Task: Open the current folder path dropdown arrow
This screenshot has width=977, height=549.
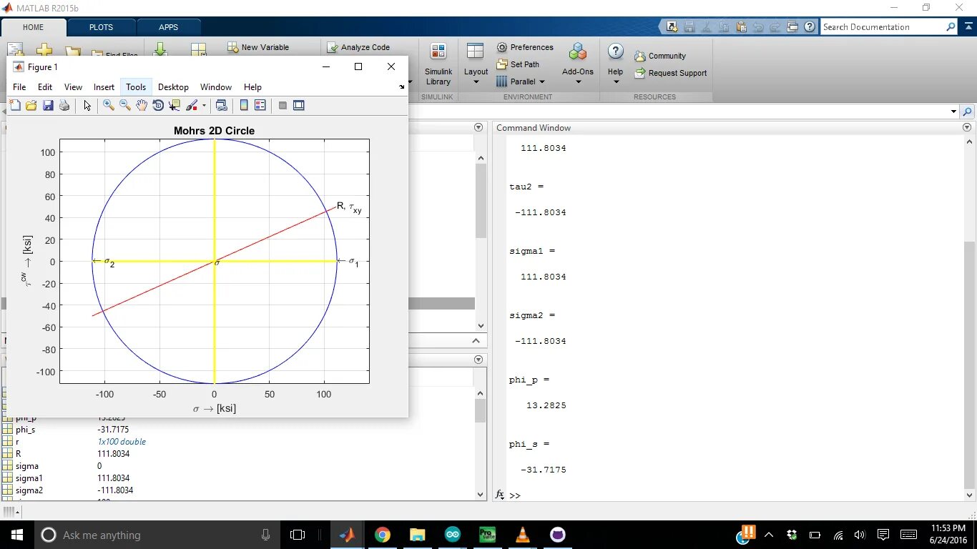Action: point(953,112)
